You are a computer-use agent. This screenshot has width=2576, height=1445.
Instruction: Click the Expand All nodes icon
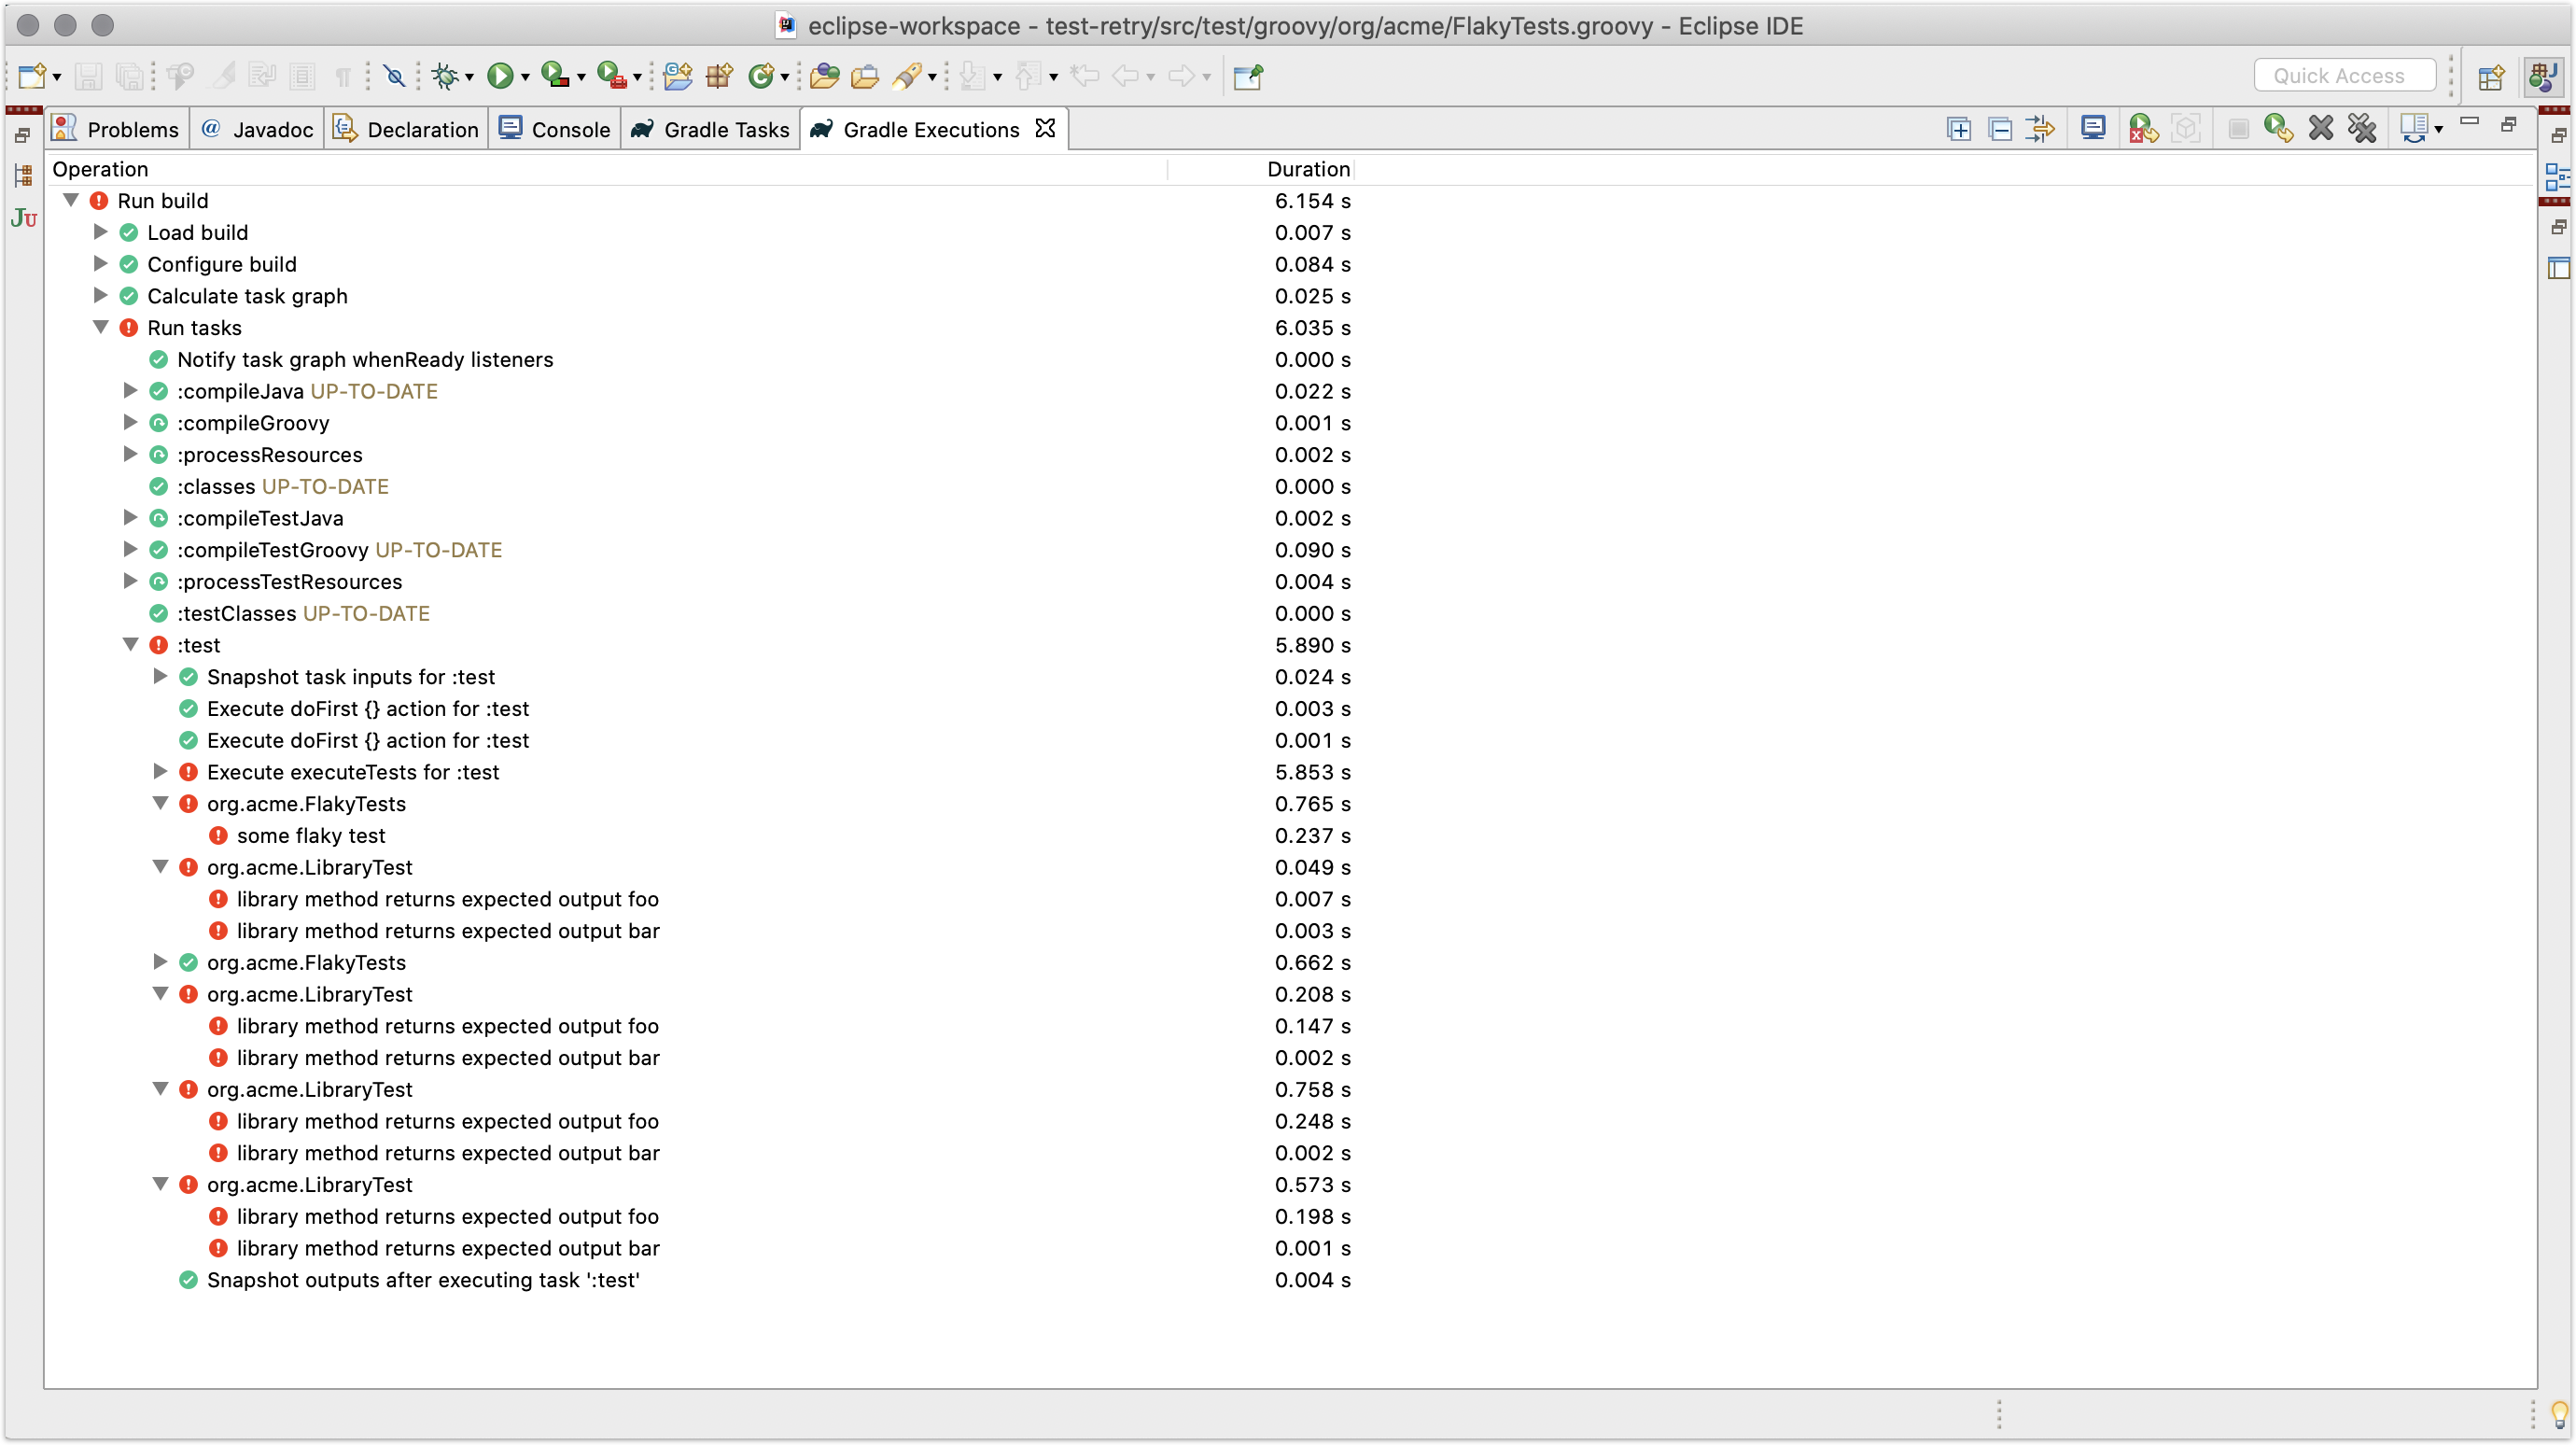tap(1959, 129)
